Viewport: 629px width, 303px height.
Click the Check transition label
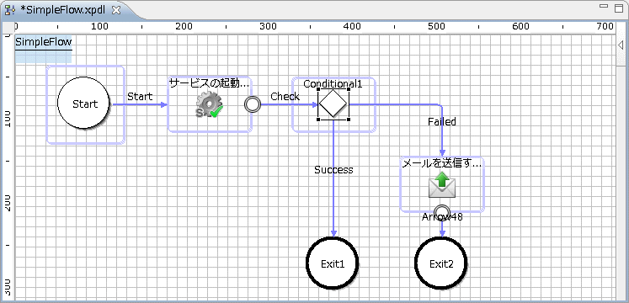285,96
